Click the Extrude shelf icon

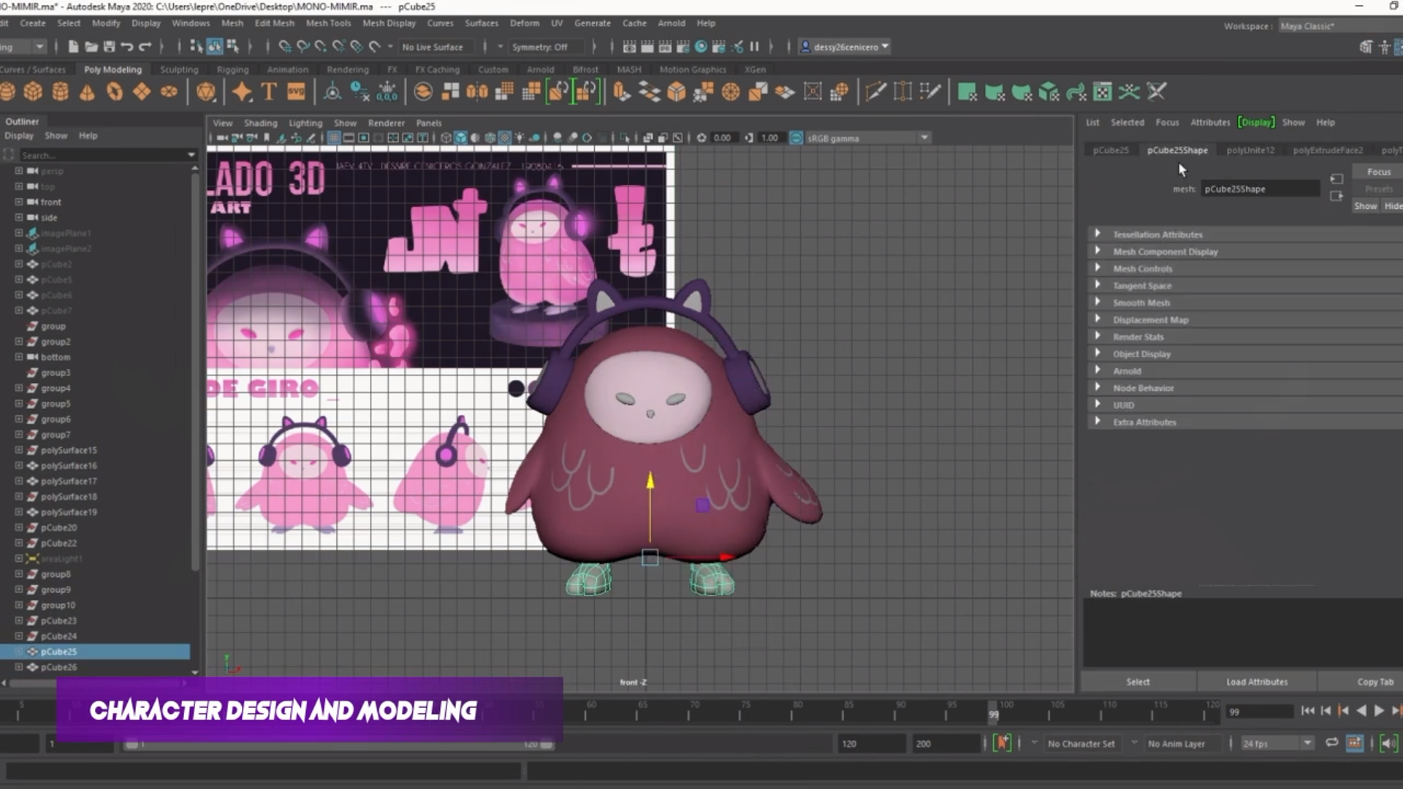tap(621, 92)
